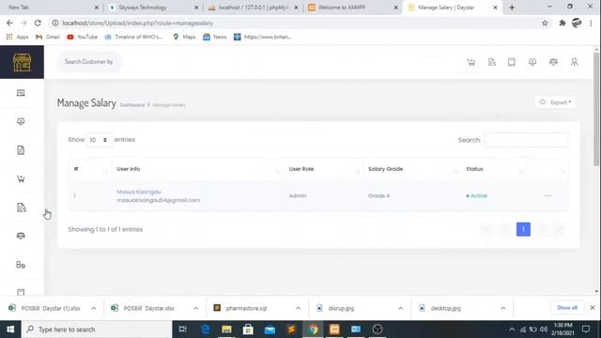Viewport: 601px width, 338px height.
Task: Go back with the browser back arrow
Action: [x=9, y=23]
